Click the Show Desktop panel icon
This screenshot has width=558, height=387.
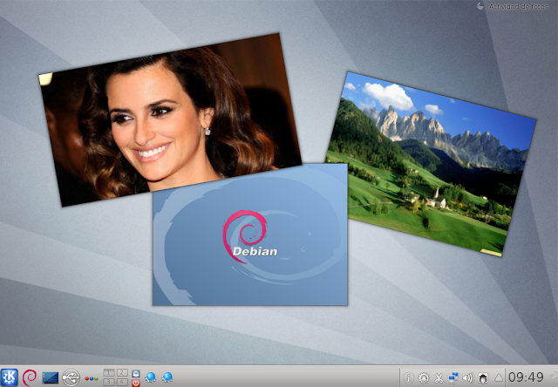[51, 377]
